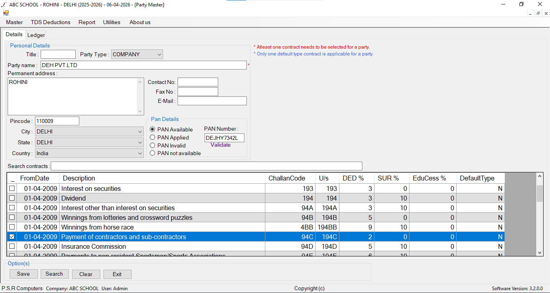Switch to the Ledger tab

[x=36, y=35]
